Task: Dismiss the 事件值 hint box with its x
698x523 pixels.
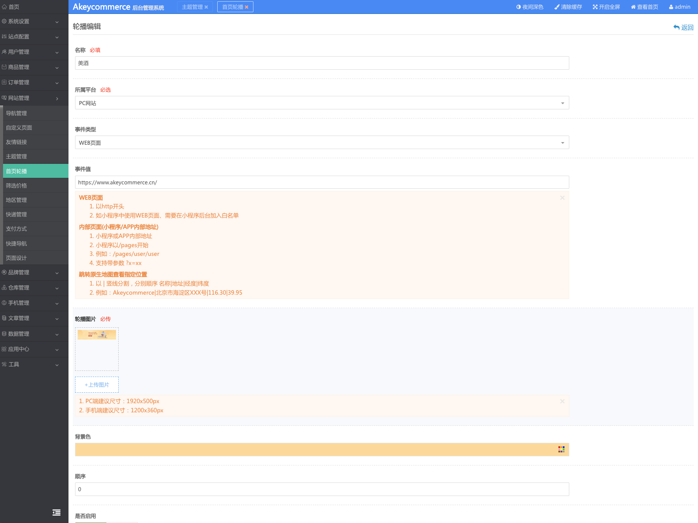Action: [x=562, y=198]
